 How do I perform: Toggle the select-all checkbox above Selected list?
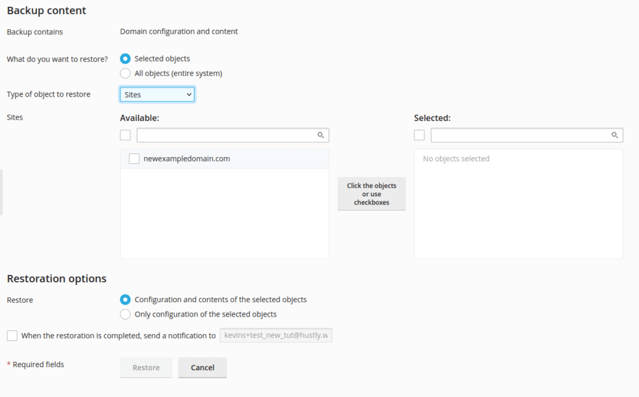click(419, 135)
